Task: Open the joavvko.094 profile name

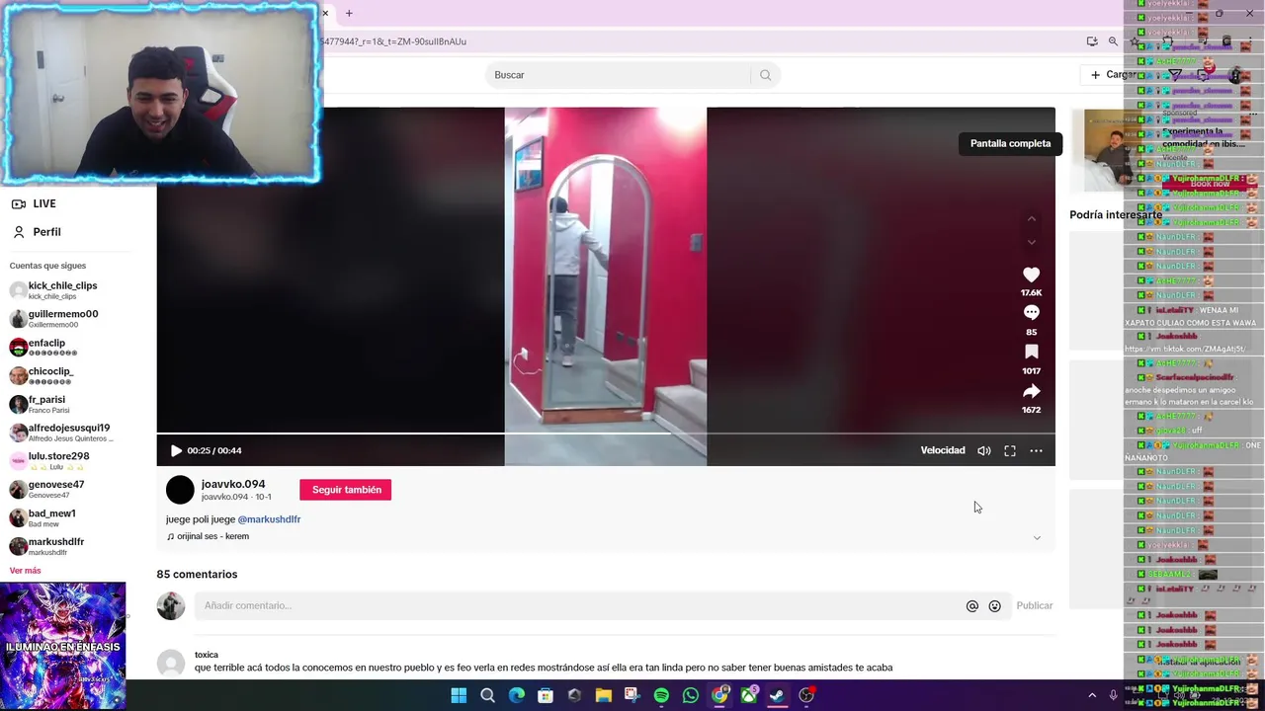Action: 233,484
